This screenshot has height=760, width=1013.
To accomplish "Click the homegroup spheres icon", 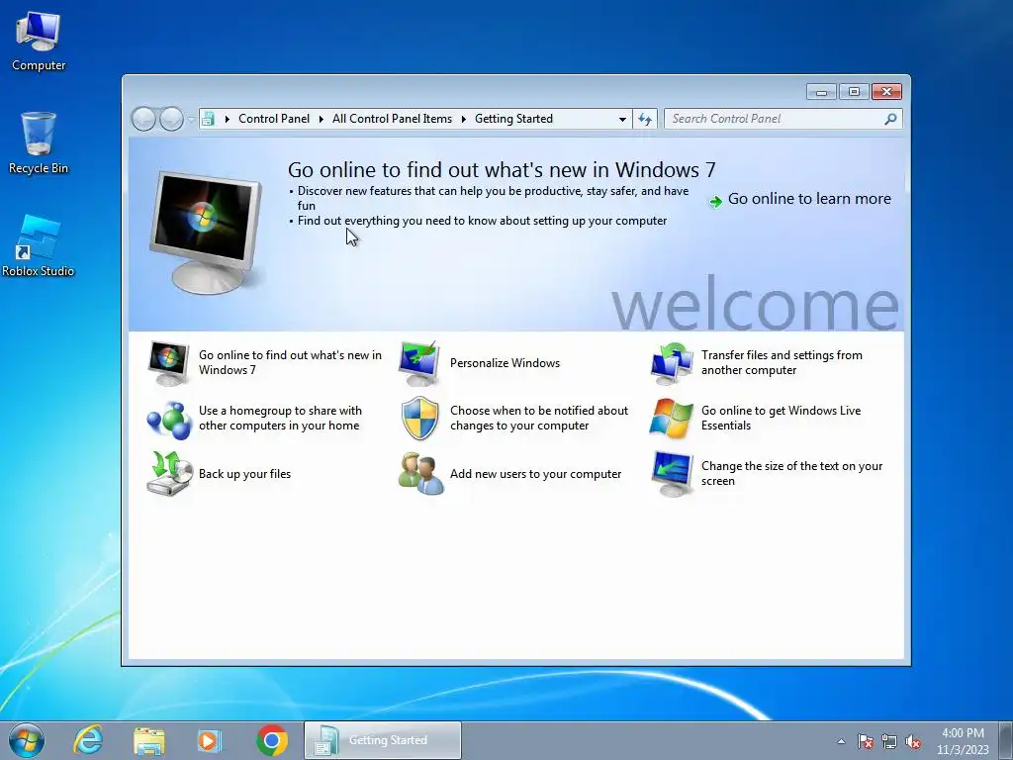I will [168, 419].
